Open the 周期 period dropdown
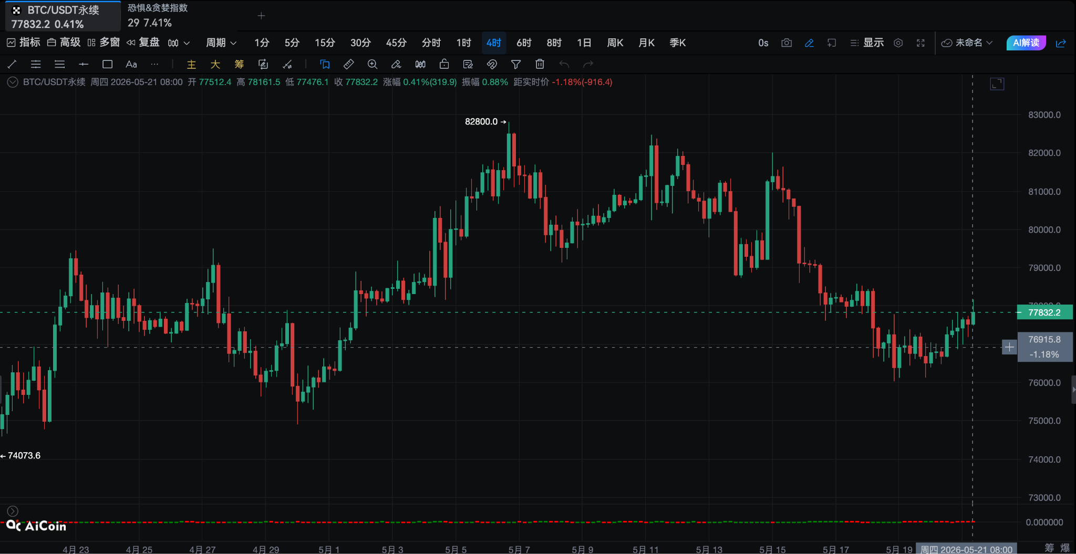Image resolution: width=1076 pixels, height=554 pixels. (x=221, y=43)
